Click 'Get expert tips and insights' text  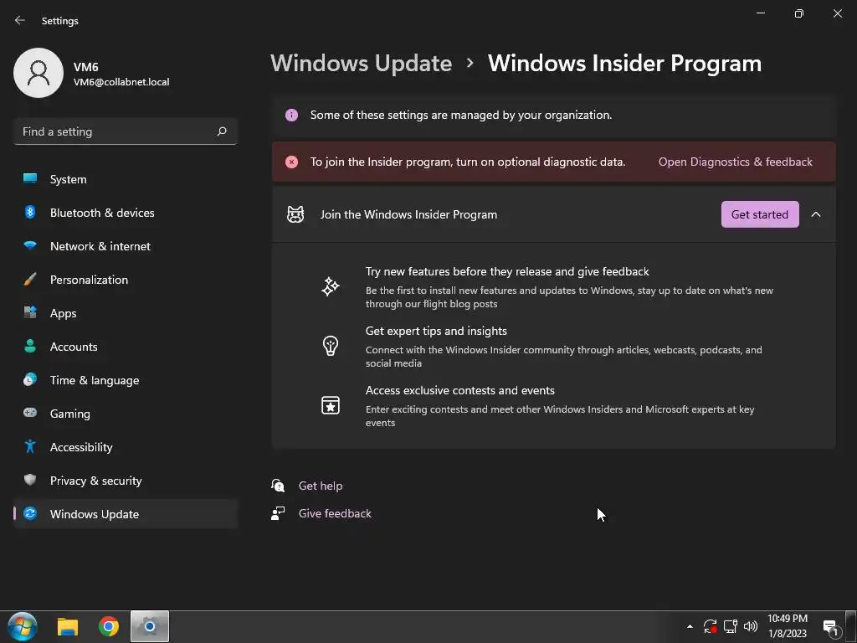(435, 331)
